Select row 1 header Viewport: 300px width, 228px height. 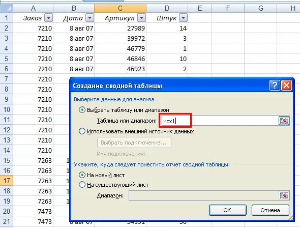[7, 18]
